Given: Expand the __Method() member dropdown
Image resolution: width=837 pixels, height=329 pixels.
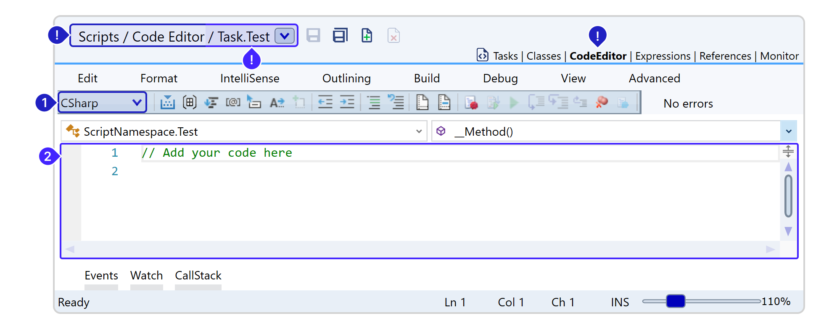Looking at the screenshot, I should tap(788, 132).
